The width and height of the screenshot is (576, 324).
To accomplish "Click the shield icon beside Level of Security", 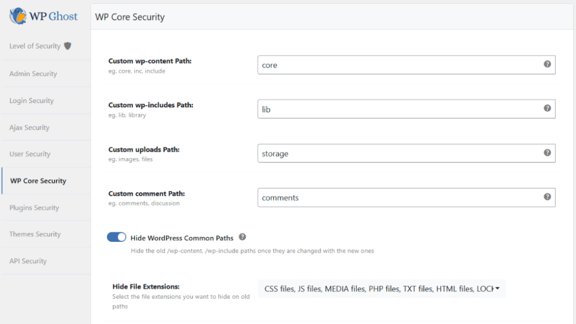I will 67,46.
